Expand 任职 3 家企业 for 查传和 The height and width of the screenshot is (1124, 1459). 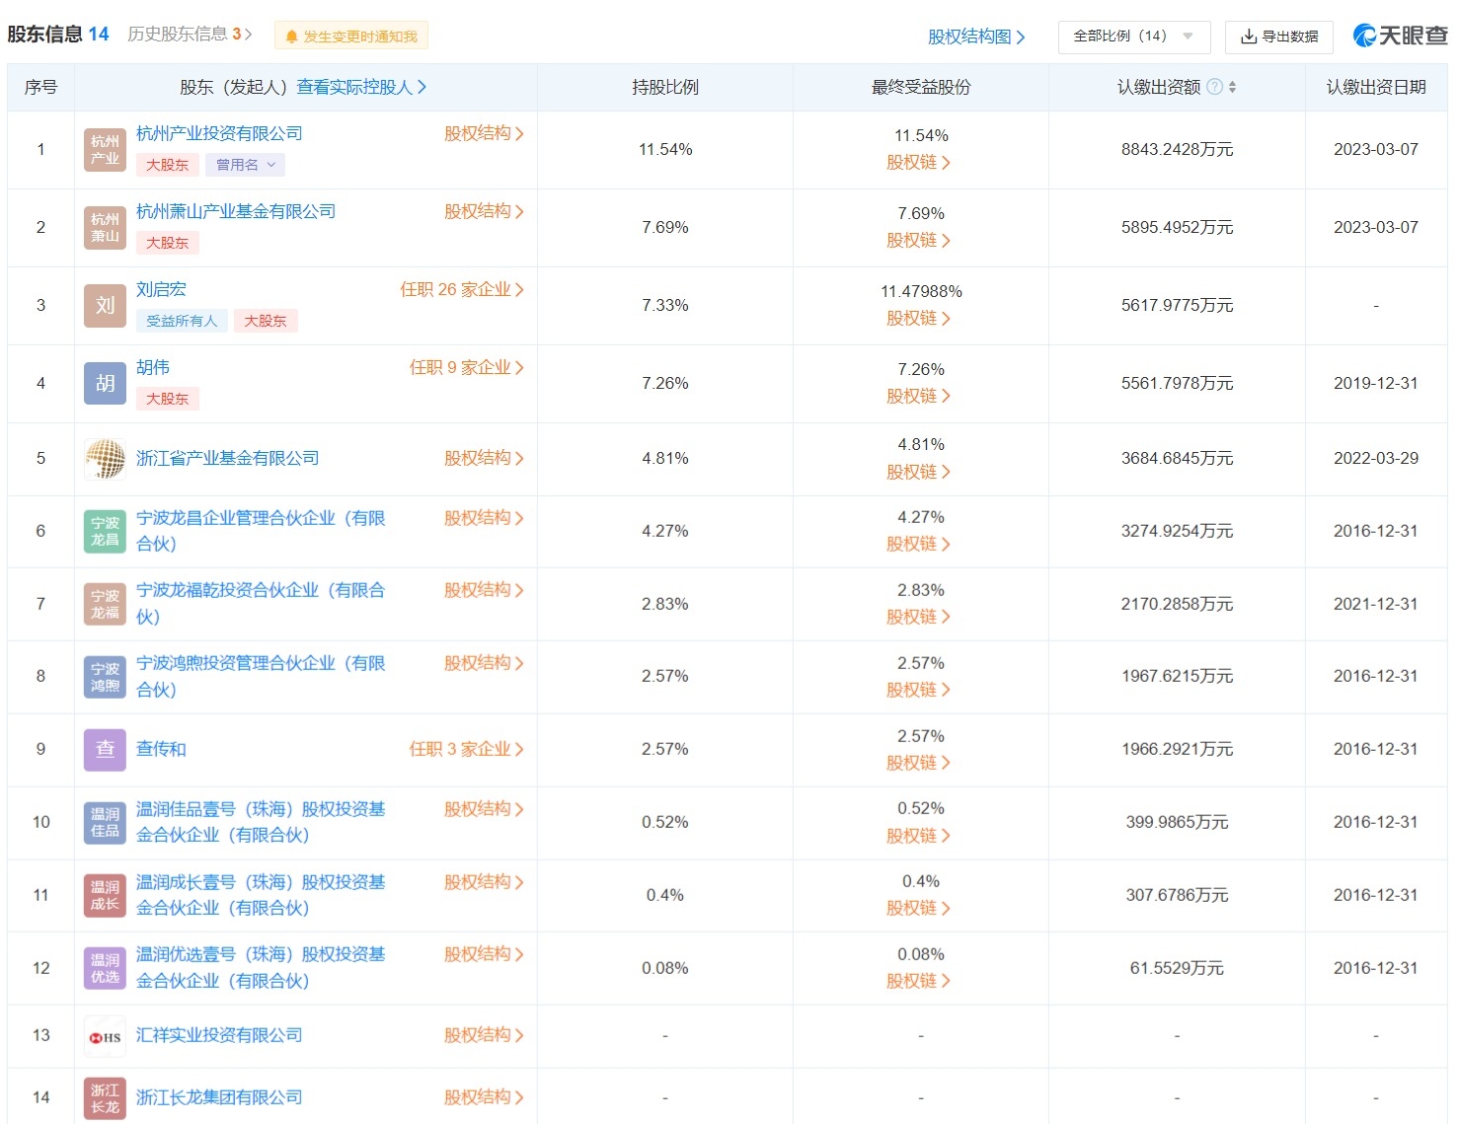coord(467,749)
